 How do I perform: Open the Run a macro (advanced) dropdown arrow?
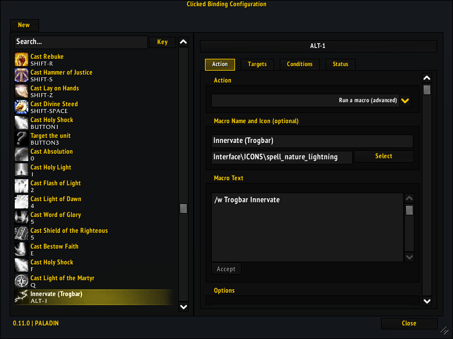point(405,101)
